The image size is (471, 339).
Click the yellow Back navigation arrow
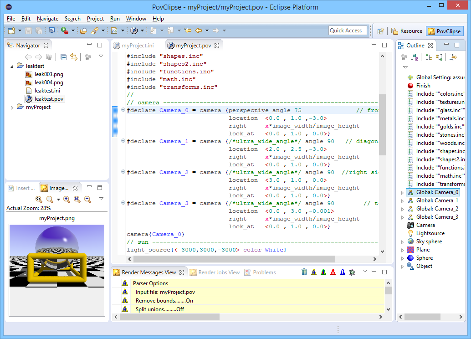coord(199,31)
